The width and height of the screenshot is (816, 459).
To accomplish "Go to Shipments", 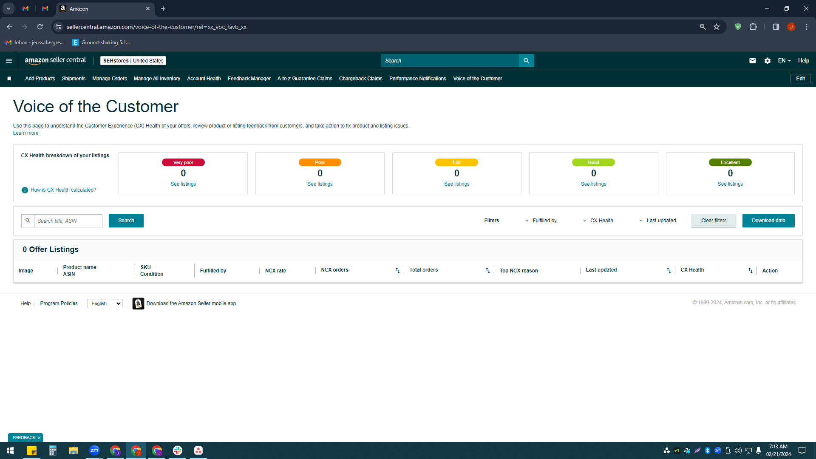I will coord(74,79).
